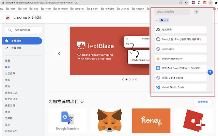Open the blog bookmarks folder
The width and height of the screenshot is (218, 136).
point(34,8)
